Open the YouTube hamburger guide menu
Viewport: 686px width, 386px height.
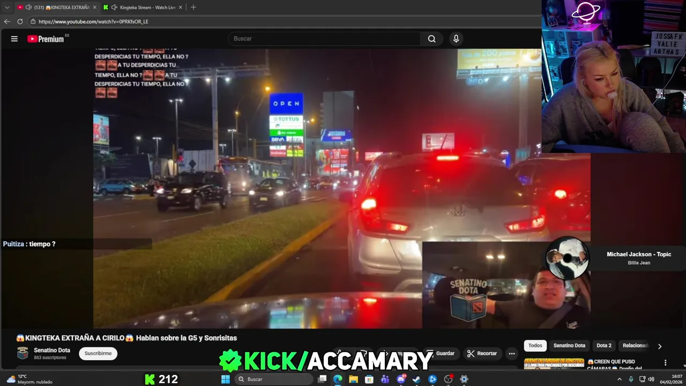pyautogui.click(x=14, y=39)
